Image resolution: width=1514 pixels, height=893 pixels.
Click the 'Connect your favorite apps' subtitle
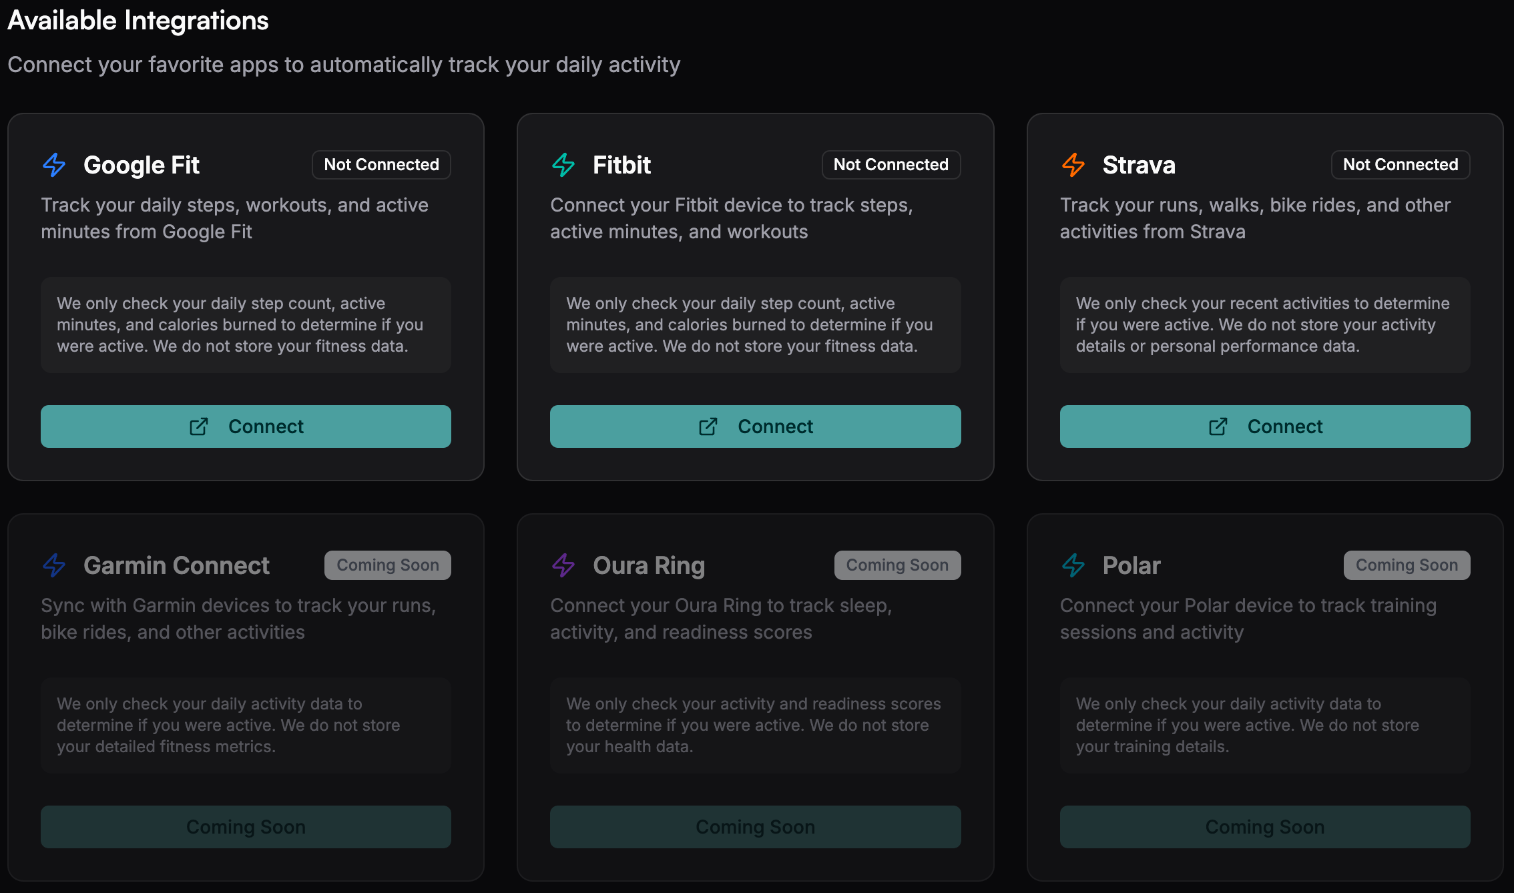coord(344,65)
